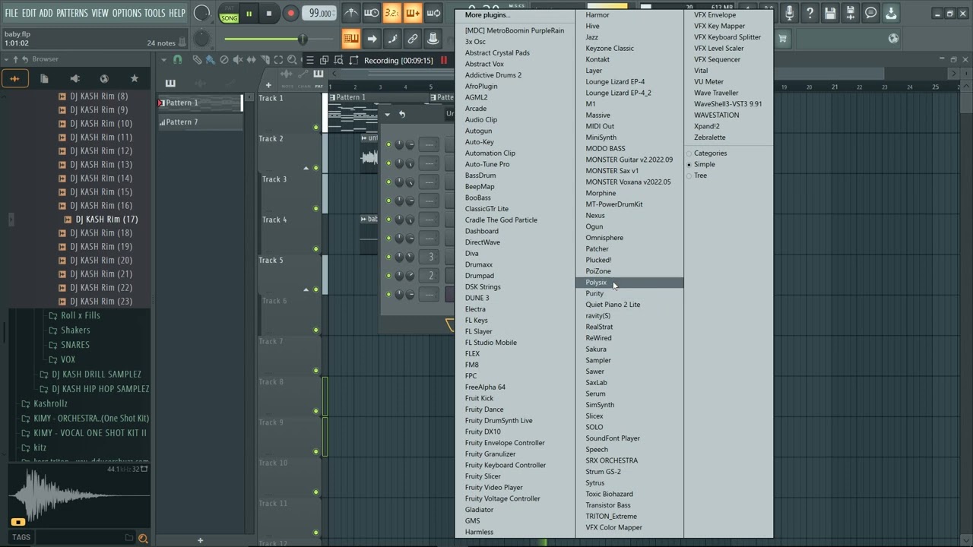Expand KIMY - VOCAL ONE SHOT KIT II folder
This screenshot has height=547, width=973.
(90, 433)
